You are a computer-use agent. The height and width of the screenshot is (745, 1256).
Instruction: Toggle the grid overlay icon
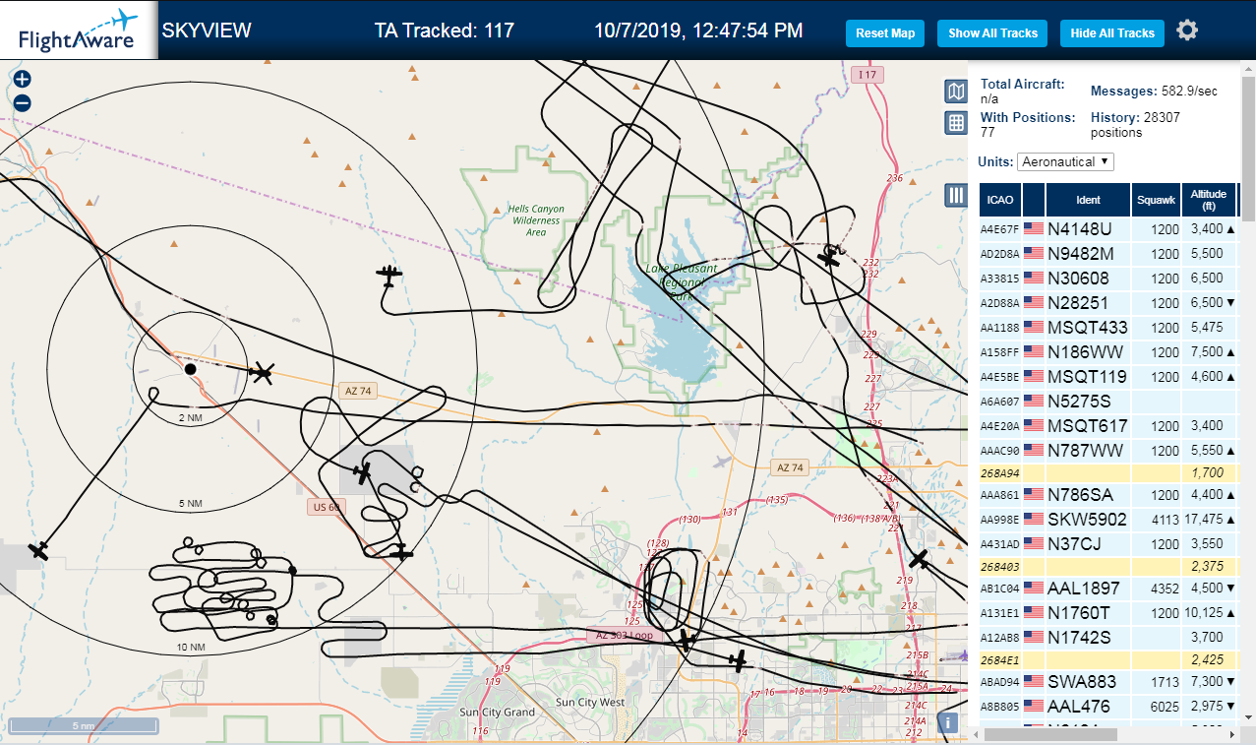click(x=955, y=123)
